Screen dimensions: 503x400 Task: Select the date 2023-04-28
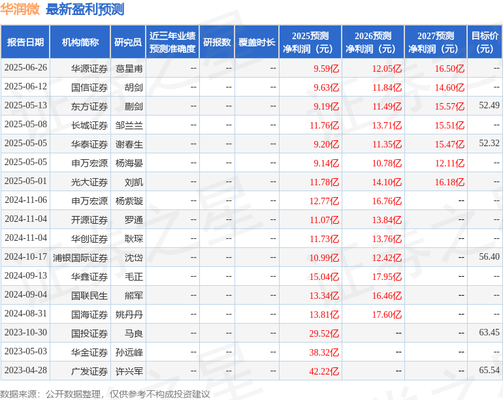point(25,370)
